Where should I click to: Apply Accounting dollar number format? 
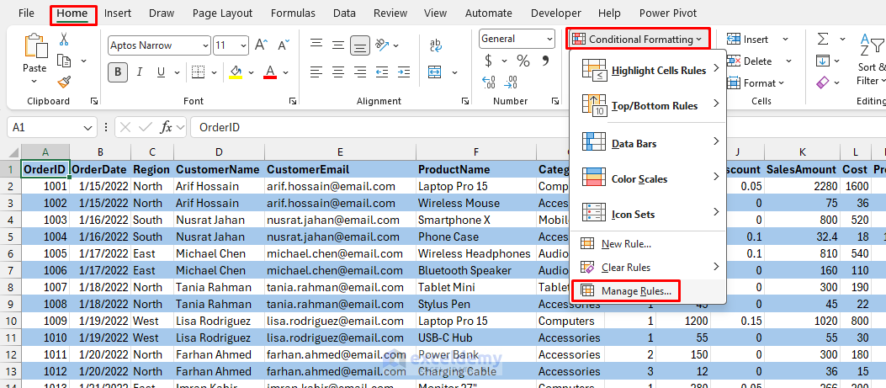(x=489, y=61)
